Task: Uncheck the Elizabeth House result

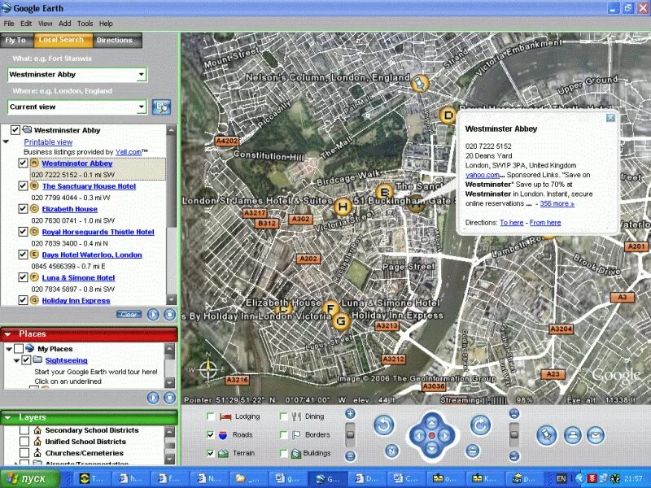Action: point(24,209)
